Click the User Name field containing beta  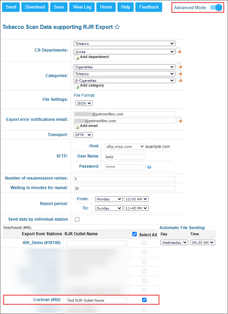[x=125, y=157]
